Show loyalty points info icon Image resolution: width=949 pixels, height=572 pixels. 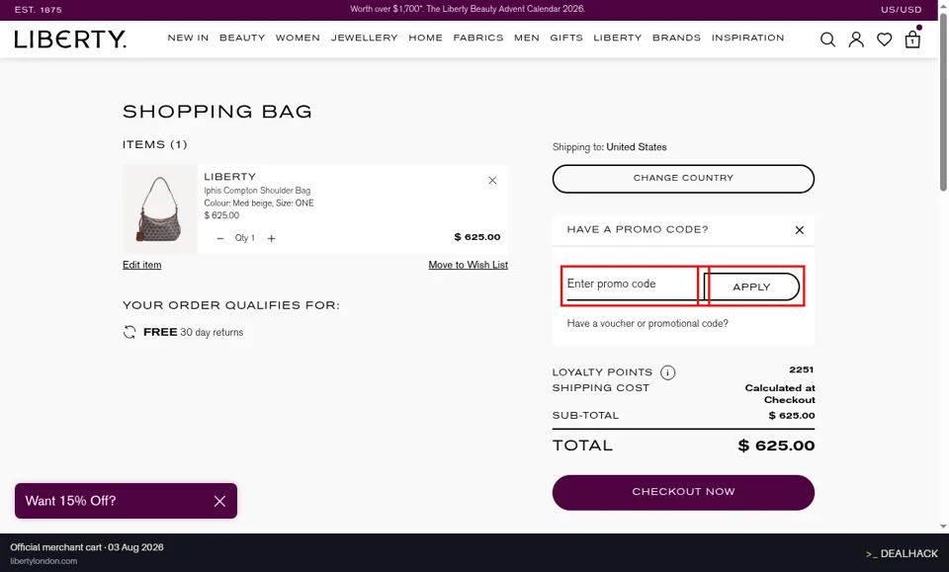coord(667,372)
